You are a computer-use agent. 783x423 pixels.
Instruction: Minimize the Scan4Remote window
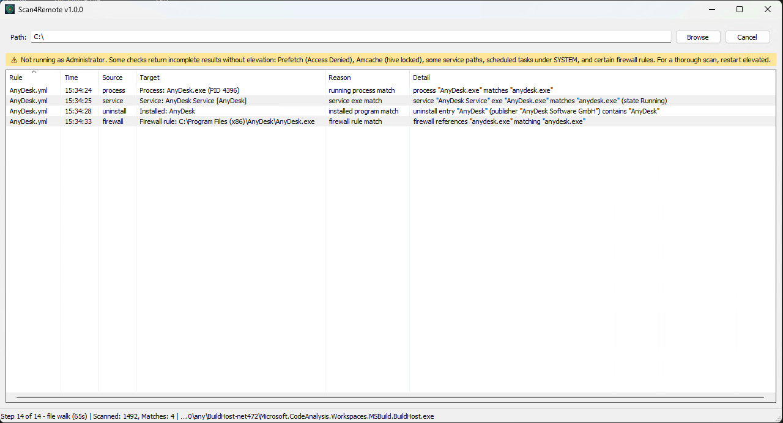click(x=711, y=9)
